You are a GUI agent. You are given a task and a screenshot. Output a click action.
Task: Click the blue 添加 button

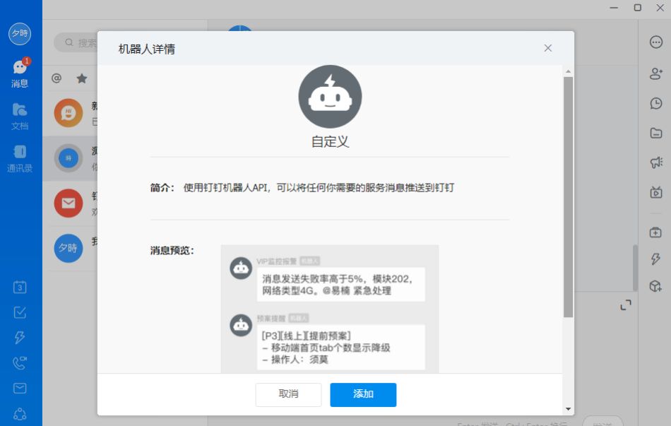click(363, 394)
